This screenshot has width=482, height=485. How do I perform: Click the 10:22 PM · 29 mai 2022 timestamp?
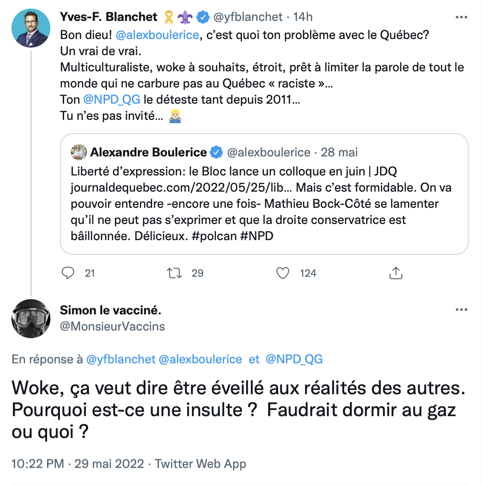[77, 464]
